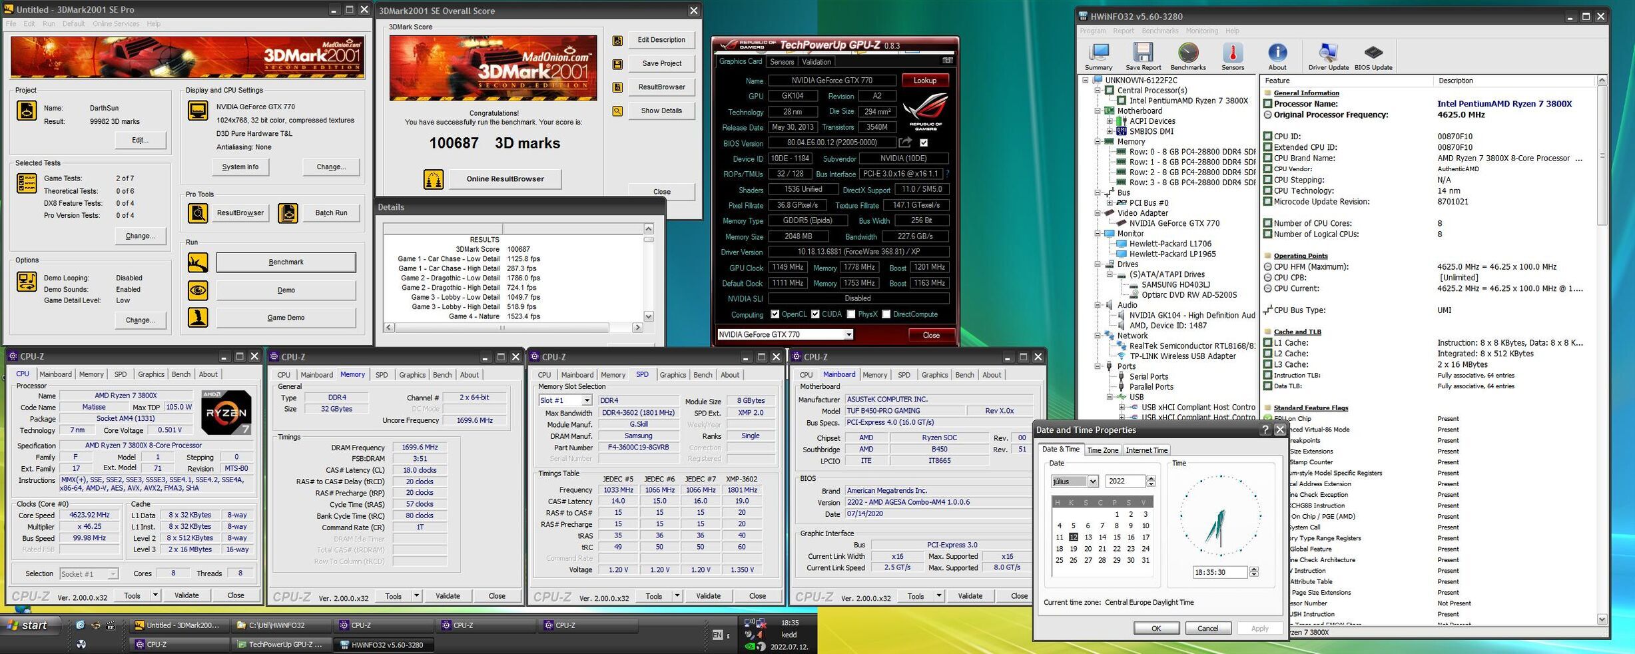Click Lookup button in GPU-Z
1635x654 pixels.
924,81
